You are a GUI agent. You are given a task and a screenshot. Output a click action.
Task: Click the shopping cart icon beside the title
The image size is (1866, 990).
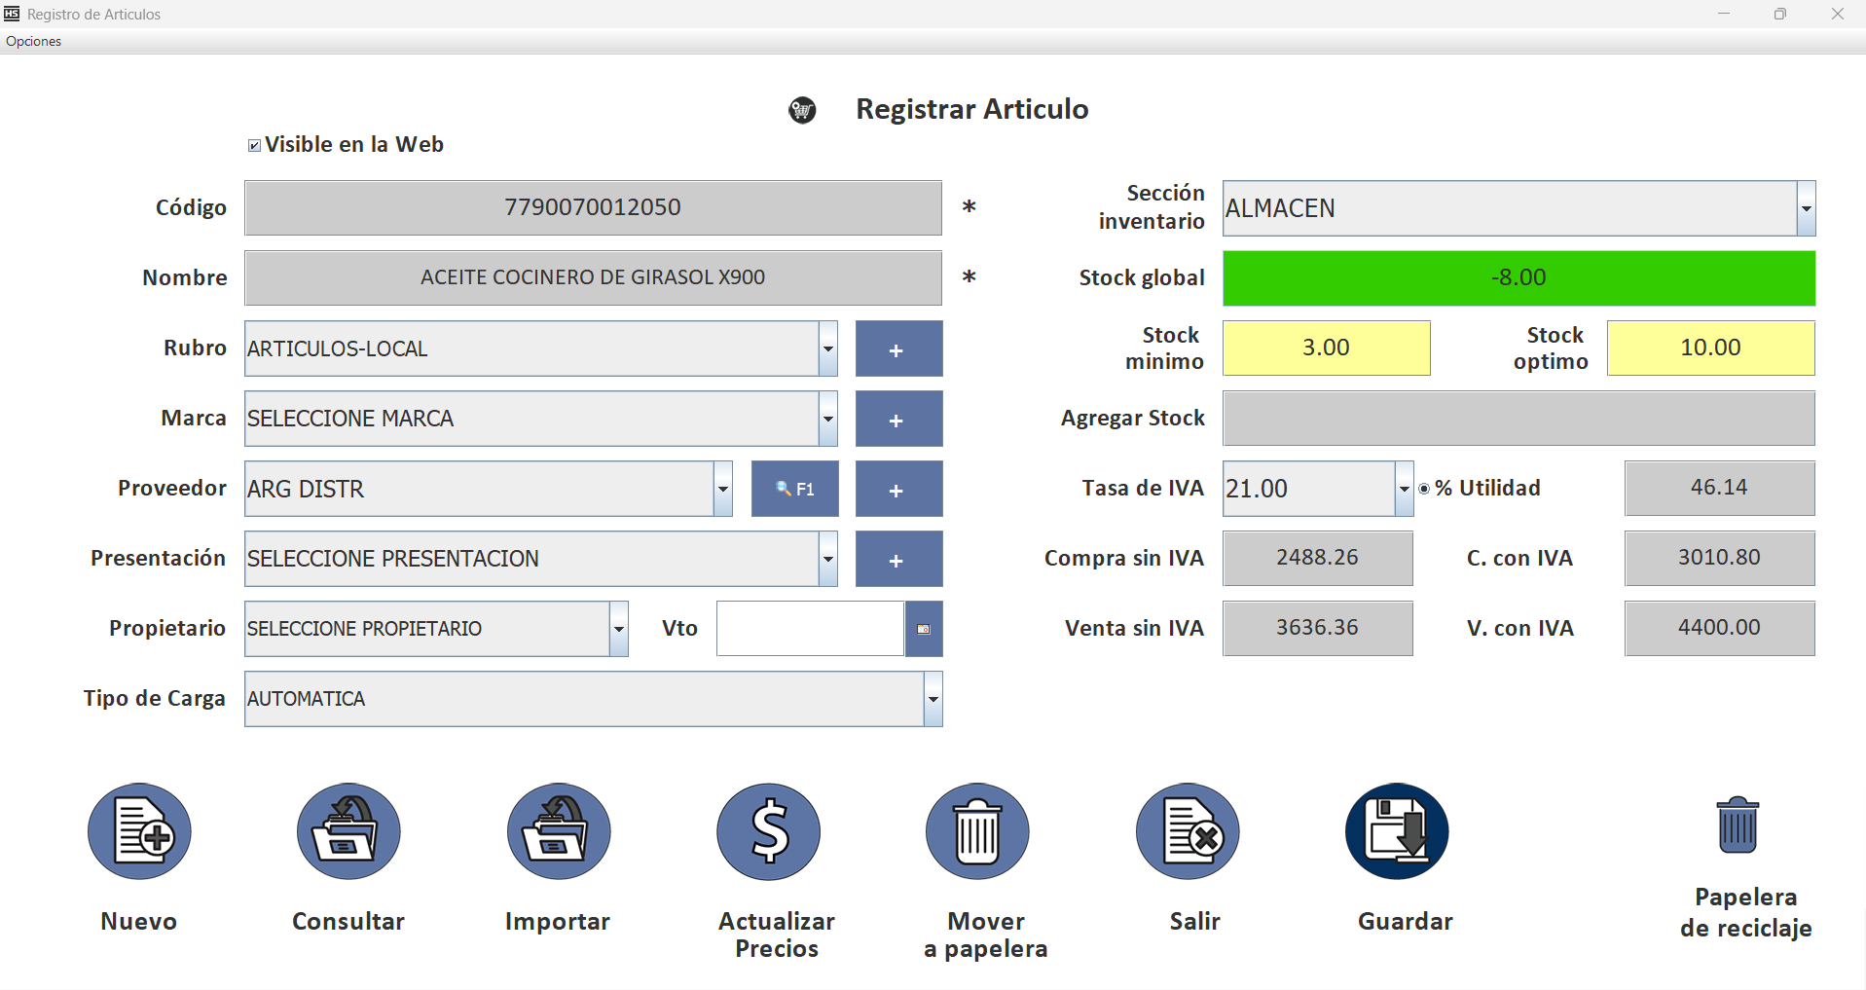tap(802, 110)
